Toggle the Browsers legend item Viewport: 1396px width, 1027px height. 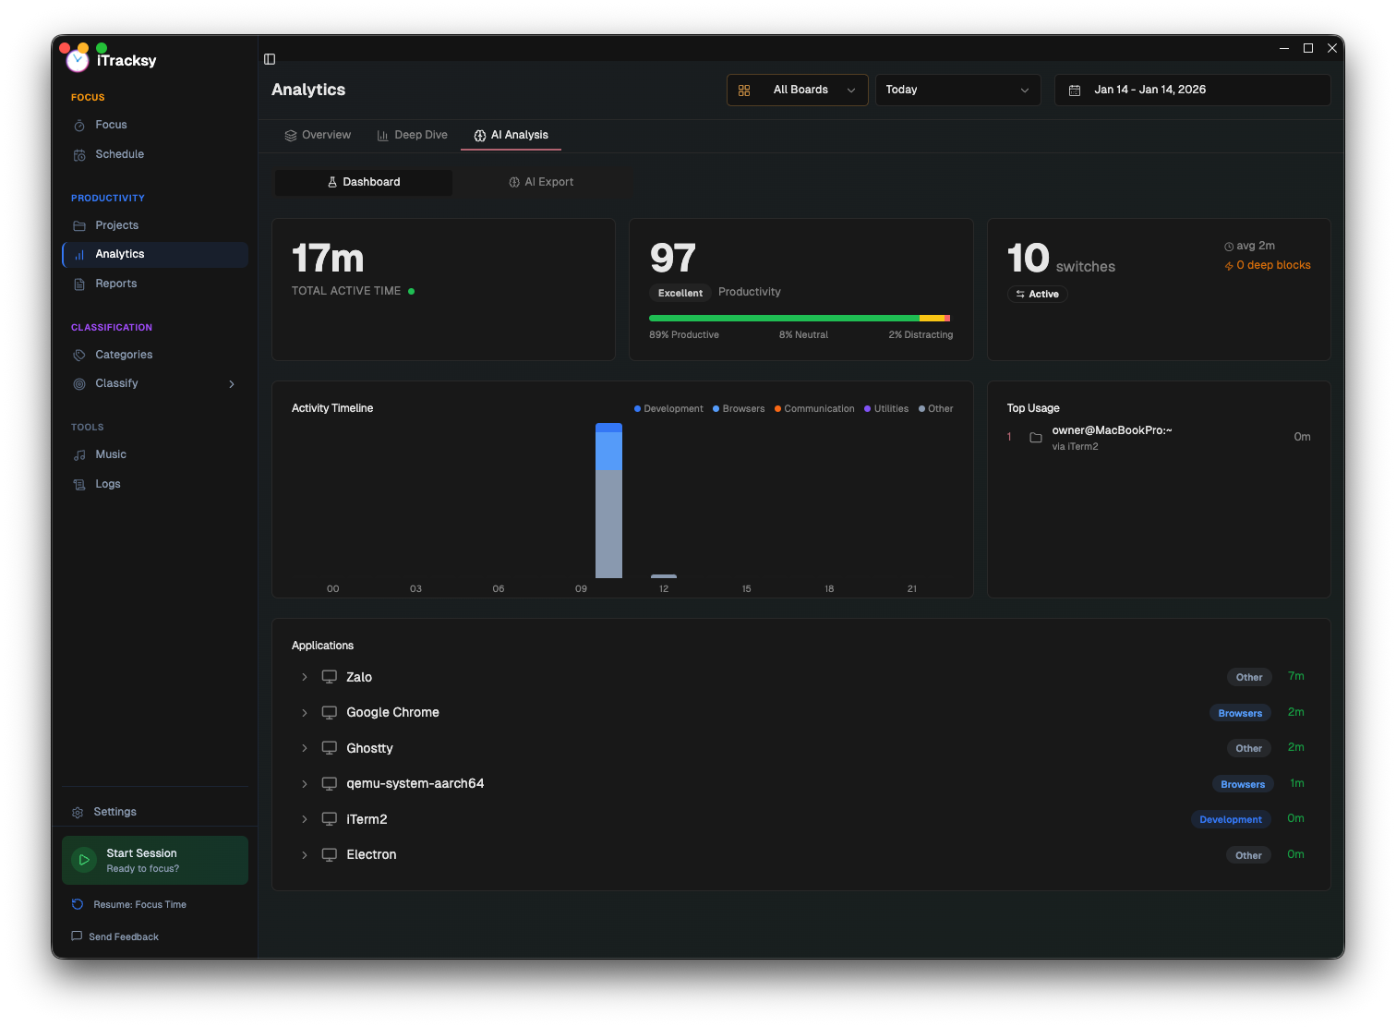(x=739, y=408)
